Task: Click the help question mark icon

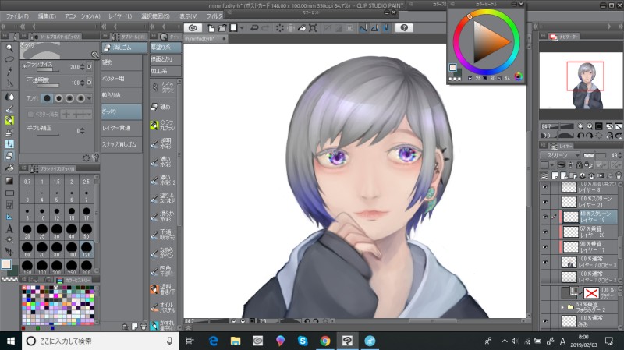Action: pyautogui.click(x=404, y=28)
